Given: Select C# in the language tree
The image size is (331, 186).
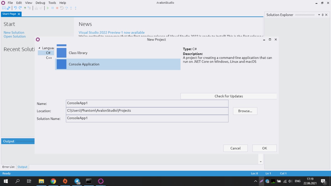Looking at the screenshot, I should coord(48,53).
